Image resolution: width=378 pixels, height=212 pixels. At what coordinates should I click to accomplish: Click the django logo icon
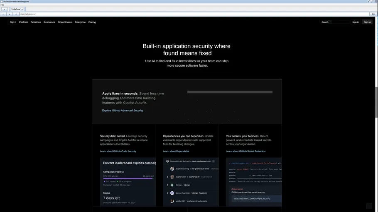pos(172,185)
